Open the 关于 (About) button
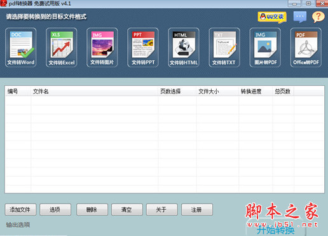This screenshot has width=328, height=236. (x=161, y=210)
